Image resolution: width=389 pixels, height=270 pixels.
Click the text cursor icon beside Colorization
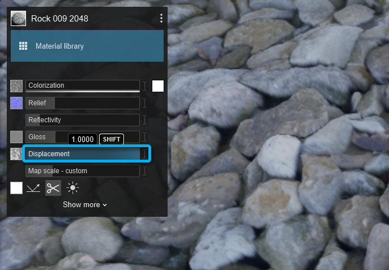145,86
